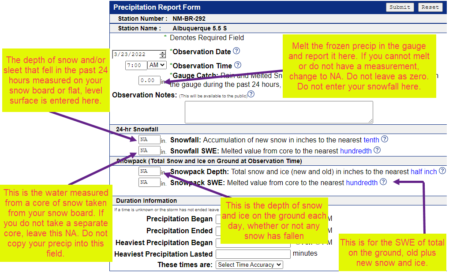Open the help icon next to Observation Time
This screenshot has height=272, width=449.
tap(238, 65)
